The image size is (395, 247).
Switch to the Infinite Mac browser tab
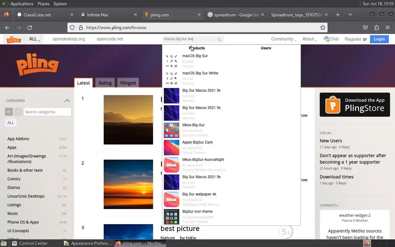tap(109, 15)
